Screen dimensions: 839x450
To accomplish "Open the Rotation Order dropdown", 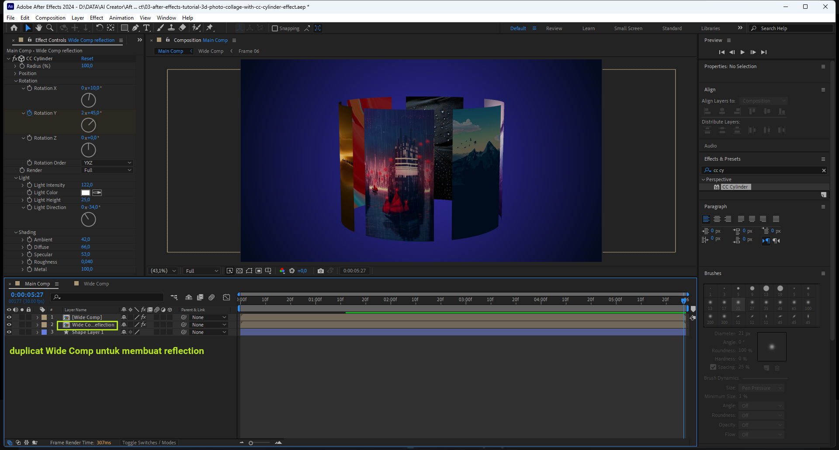I will tap(107, 163).
